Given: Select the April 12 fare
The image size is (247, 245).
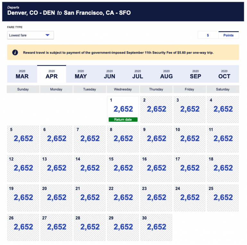Looking at the screenshot, I should pyautogui.click(x=23, y=168).
